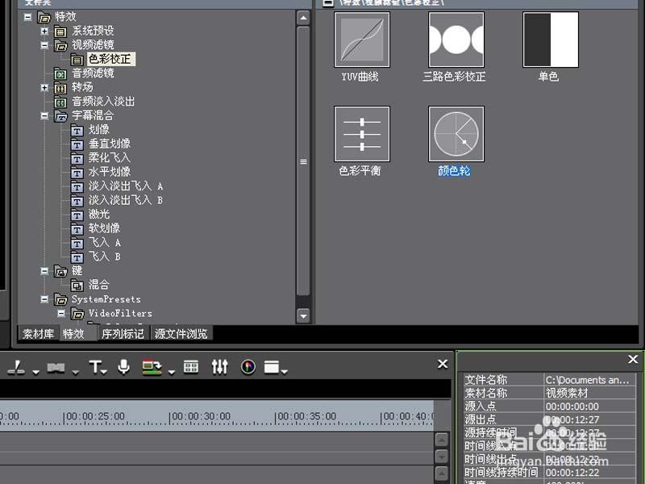This screenshot has width=645, height=484.
Task: Click the title/text tool icon on timeline toolbar
Action: point(94,365)
